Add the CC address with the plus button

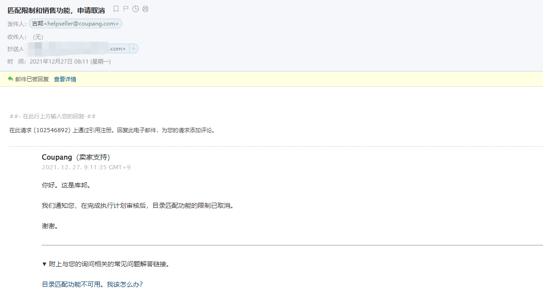[133, 49]
